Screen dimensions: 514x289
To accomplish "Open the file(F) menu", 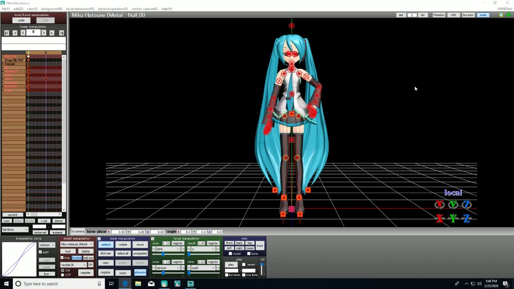I will [6, 8].
